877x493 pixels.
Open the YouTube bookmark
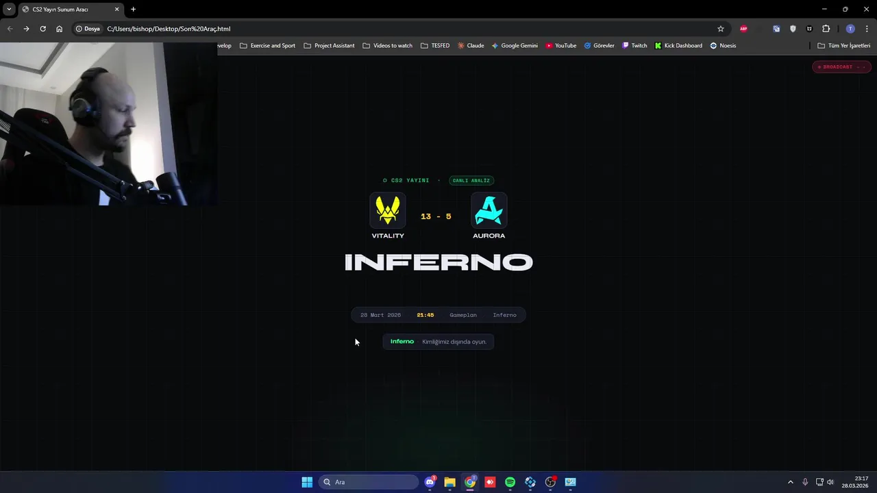[561, 46]
